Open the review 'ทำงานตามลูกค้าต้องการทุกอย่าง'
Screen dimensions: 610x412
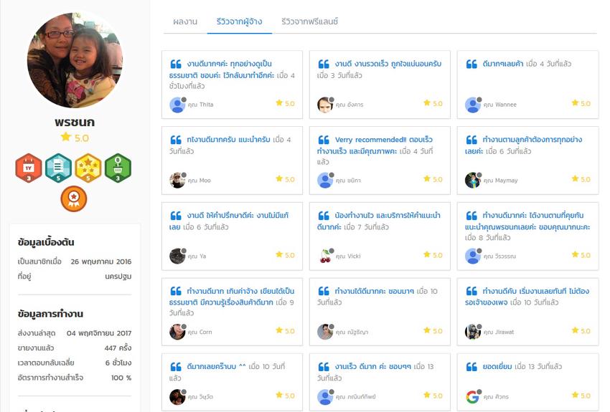tap(532, 140)
